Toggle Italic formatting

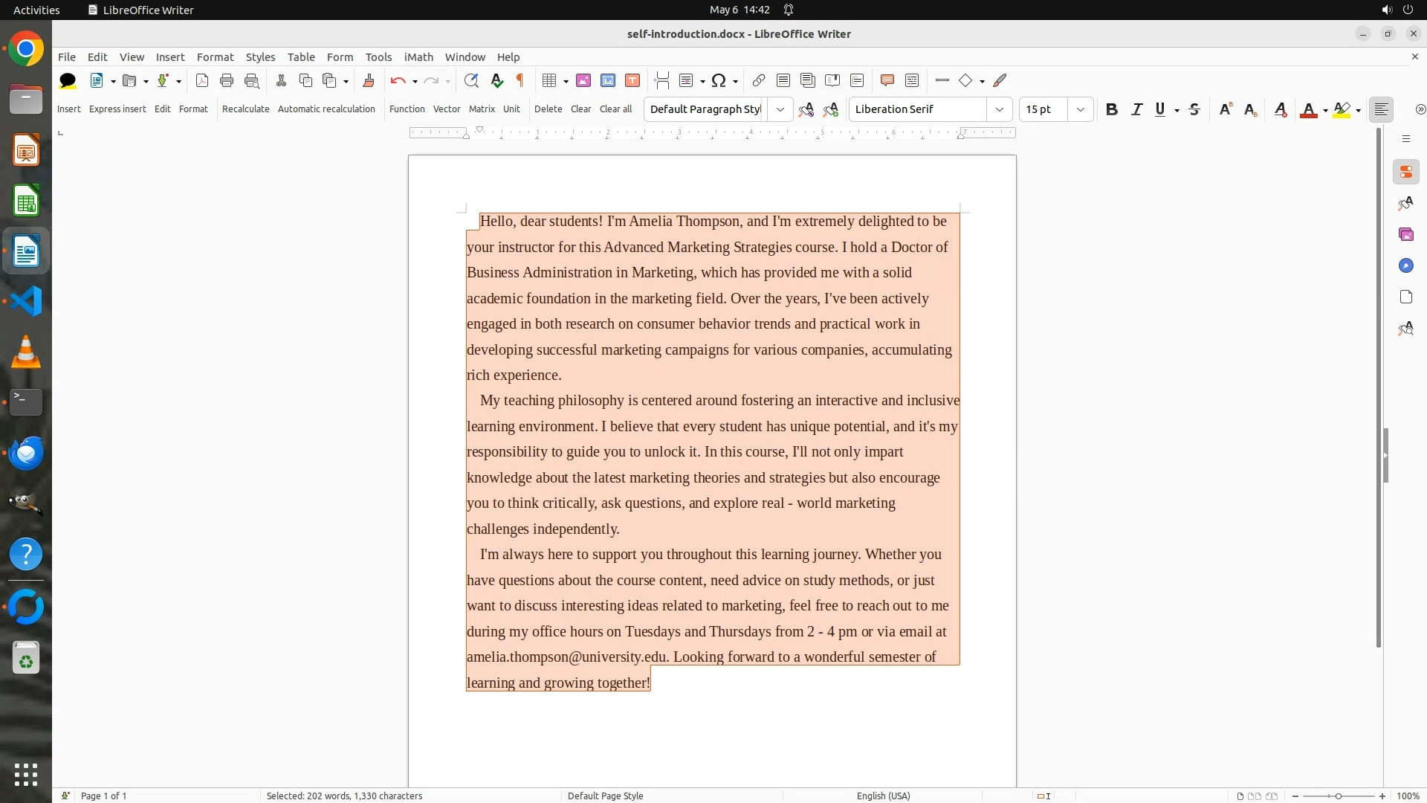point(1136,109)
